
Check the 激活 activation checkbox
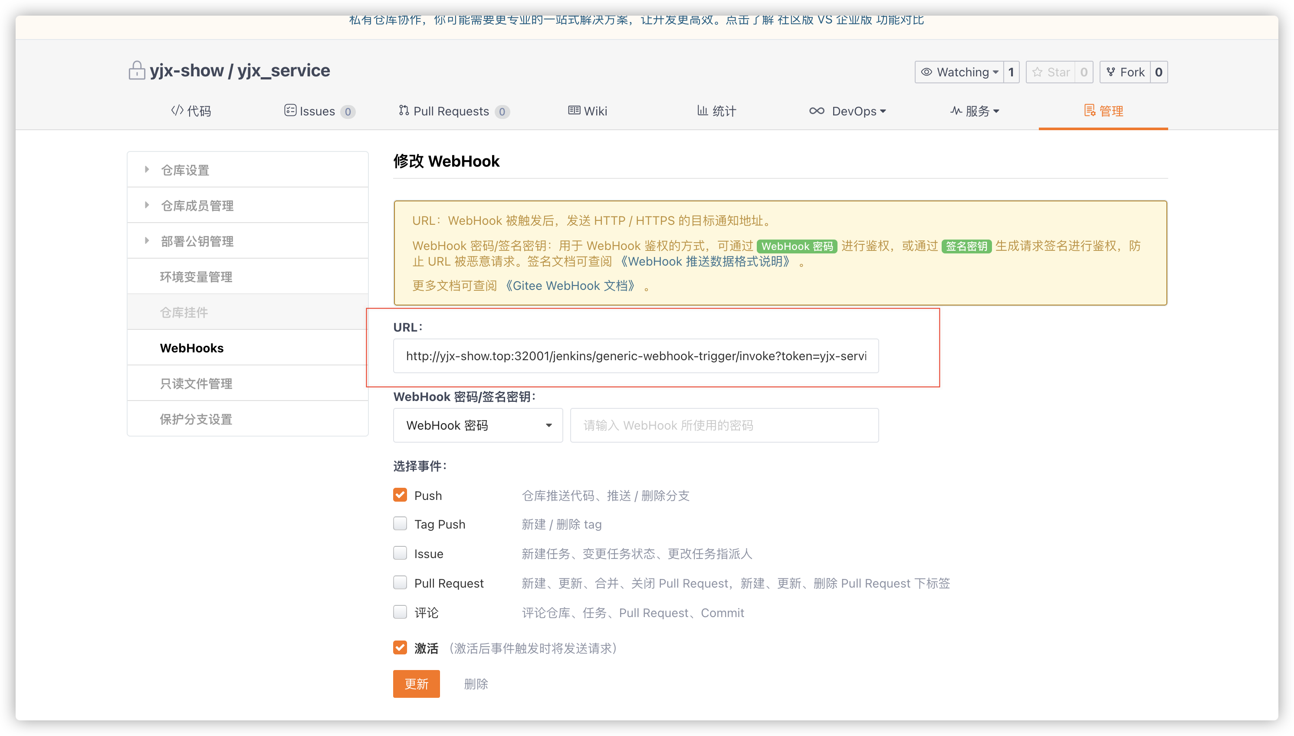pyautogui.click(x=400, y=647)
